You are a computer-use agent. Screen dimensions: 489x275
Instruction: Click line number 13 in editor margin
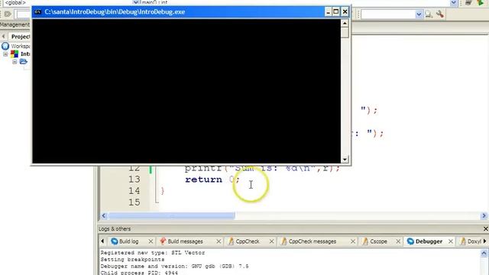tap(134, 180)
